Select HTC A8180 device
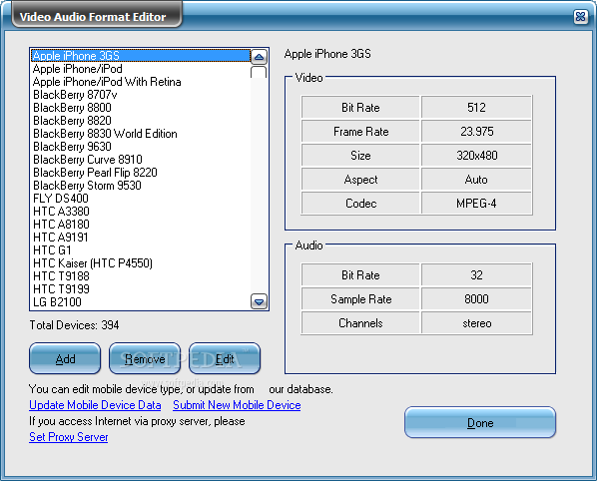 click(141, 224)
